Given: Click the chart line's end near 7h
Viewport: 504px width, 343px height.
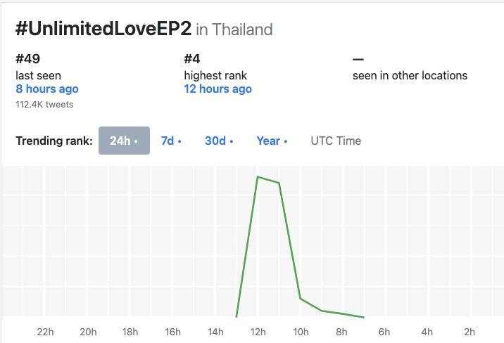Looking at the screenshot, I should [x=364, y=318].
